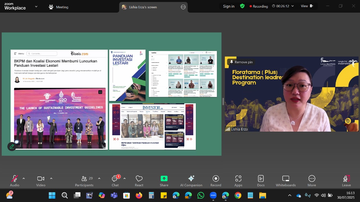Open the Docs icon in toolbar
Screen dimensions: 360x202
tap(261, 181)
